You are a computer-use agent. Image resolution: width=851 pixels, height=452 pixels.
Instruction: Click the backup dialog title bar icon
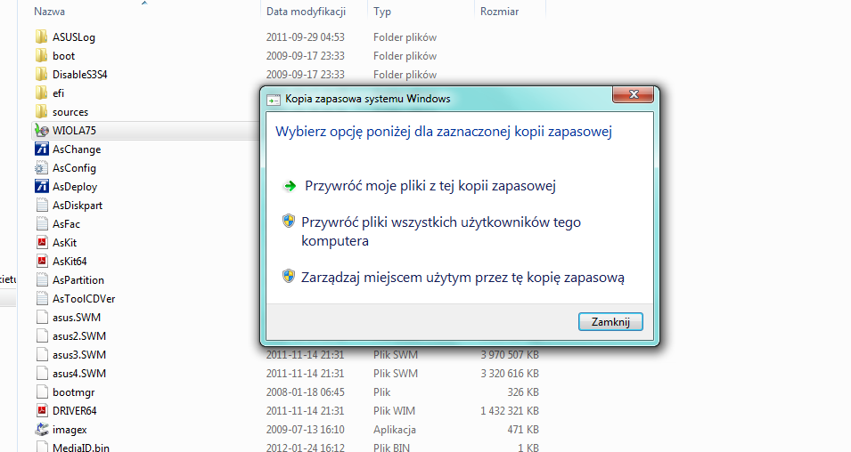tap(274, 99)
